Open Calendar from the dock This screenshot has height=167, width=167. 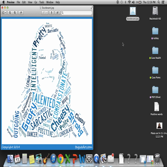pyautogui.click(x=17, y=159)
